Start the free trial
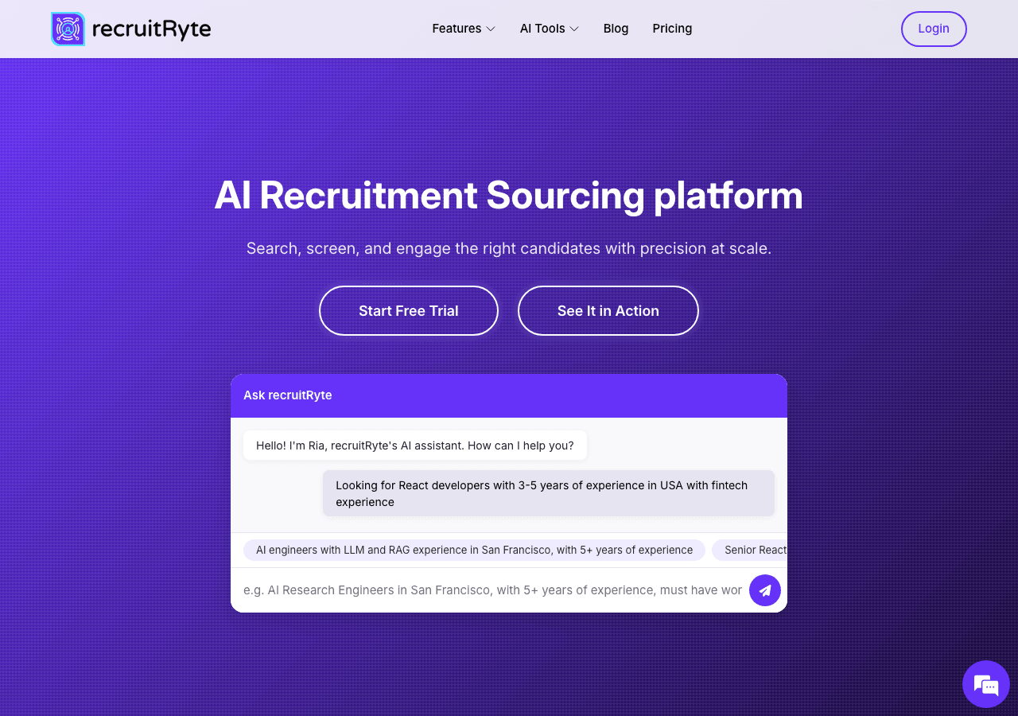This screenshot has width=1018, height=716. click(x=409, y=311)
